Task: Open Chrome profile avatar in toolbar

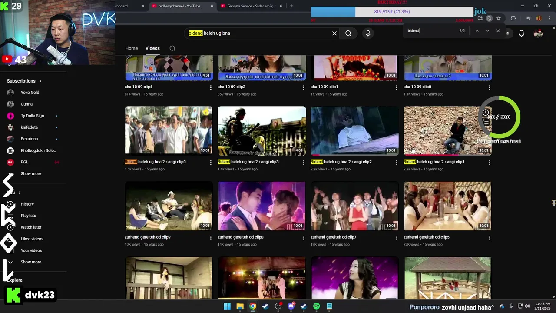Action: point(539,18)
